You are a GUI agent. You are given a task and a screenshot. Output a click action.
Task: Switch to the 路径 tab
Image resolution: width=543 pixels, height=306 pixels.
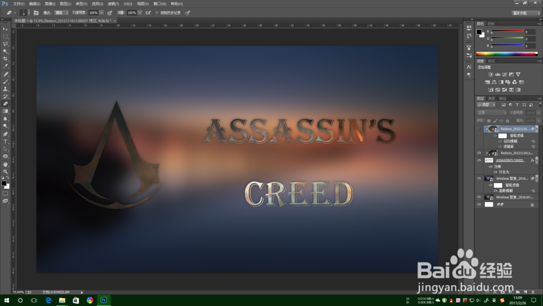[x=502, y=98]
